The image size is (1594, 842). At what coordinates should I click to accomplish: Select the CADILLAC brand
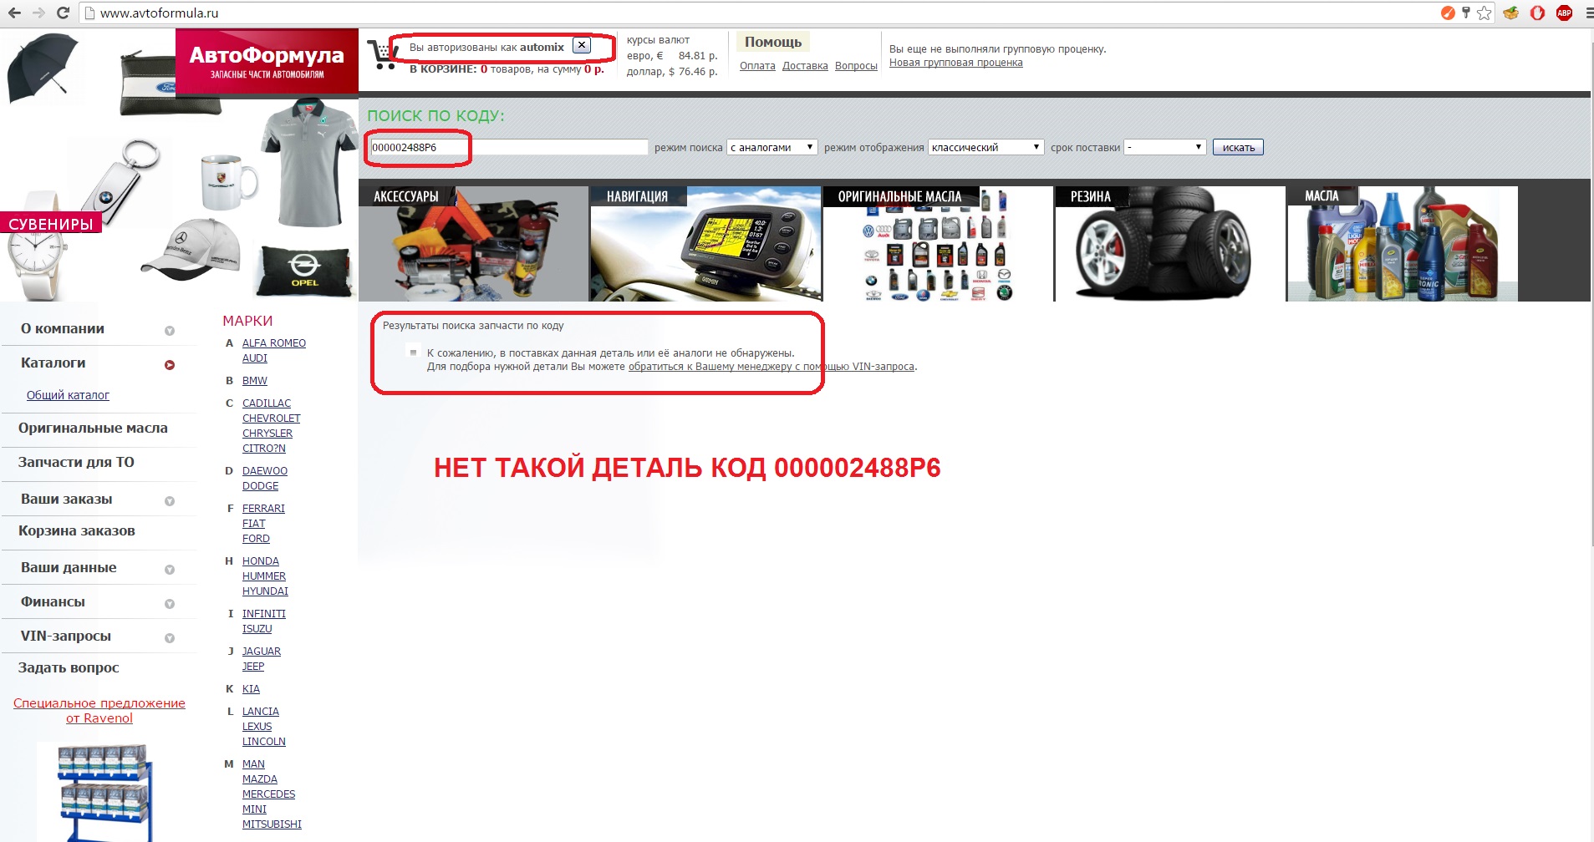pos(267,403)
